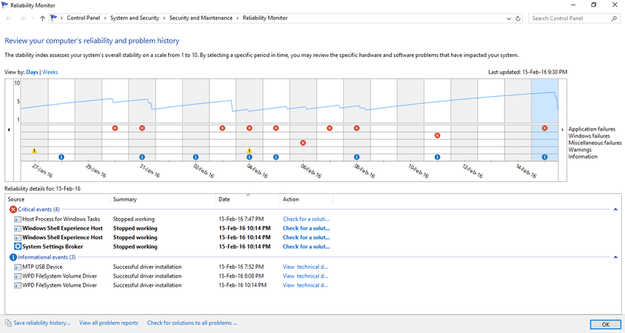Switch chart view to Days
Screen dimensions: 625x333
(32, 72)
